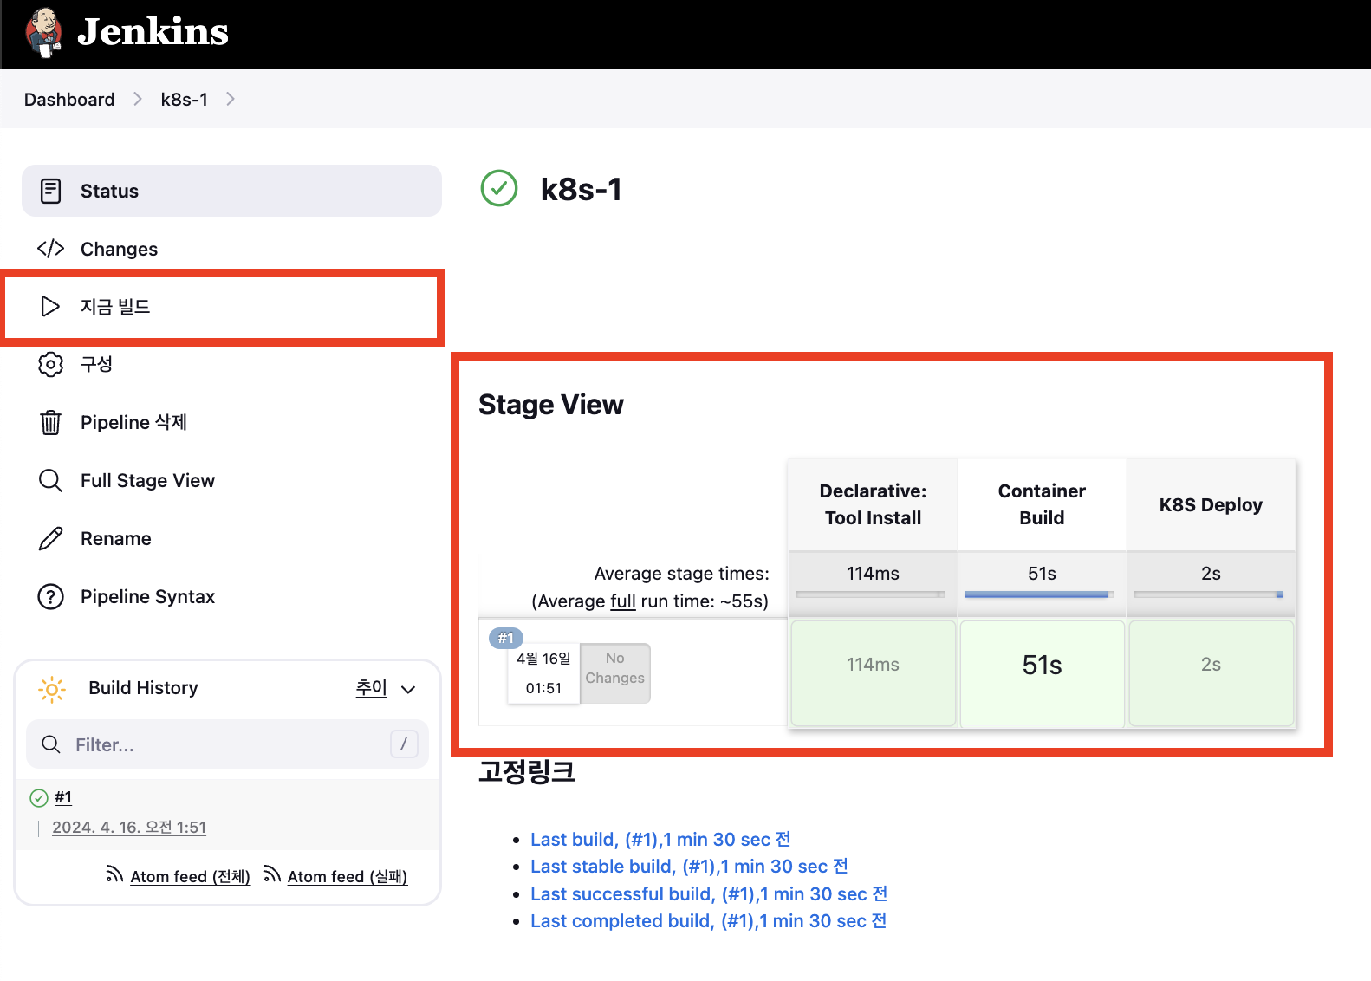
Task: Click the Build History heading
Action: [x=143, y=687]
